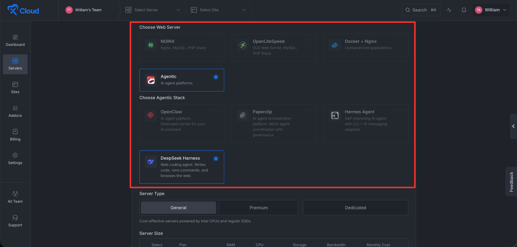Select the Paperclip radio button
The width and height of the screenshot is (517, 247).
pyautogui.click(x=308, y=112)
